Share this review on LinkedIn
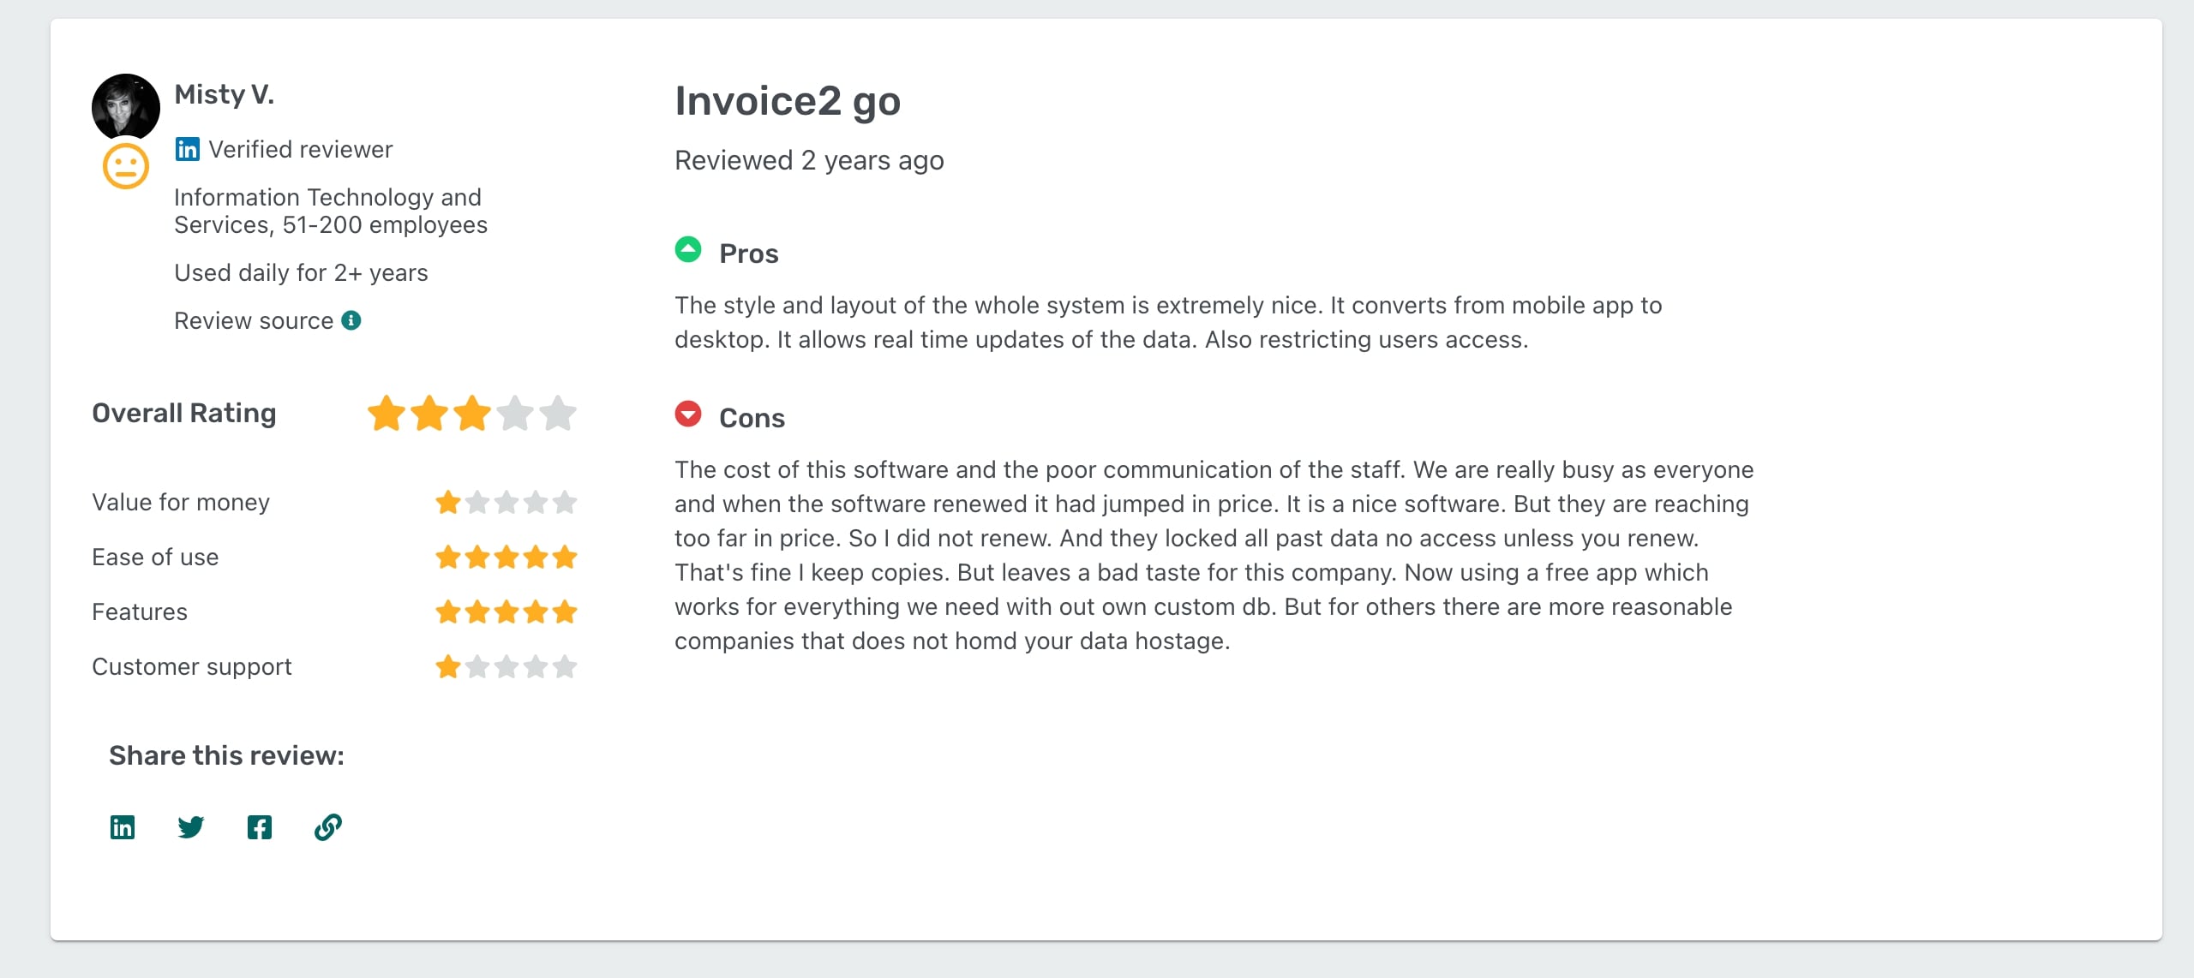The image size is (2194, 978). (x=122, y=827)
